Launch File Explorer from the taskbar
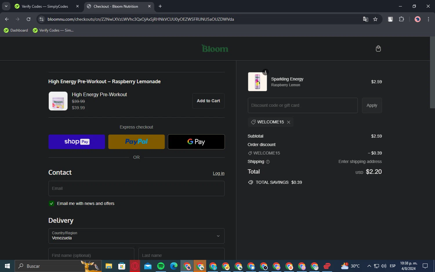Screen dimensions: 435x272 click(x=109, y=266)
